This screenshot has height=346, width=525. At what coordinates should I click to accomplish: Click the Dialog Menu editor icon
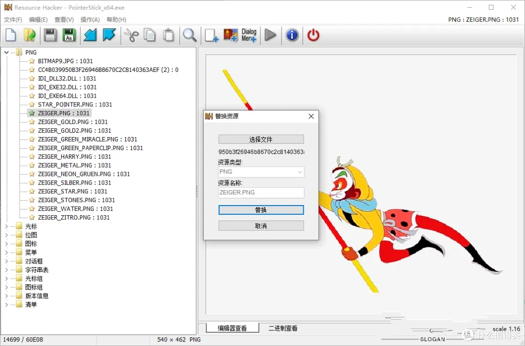(249, 35)
